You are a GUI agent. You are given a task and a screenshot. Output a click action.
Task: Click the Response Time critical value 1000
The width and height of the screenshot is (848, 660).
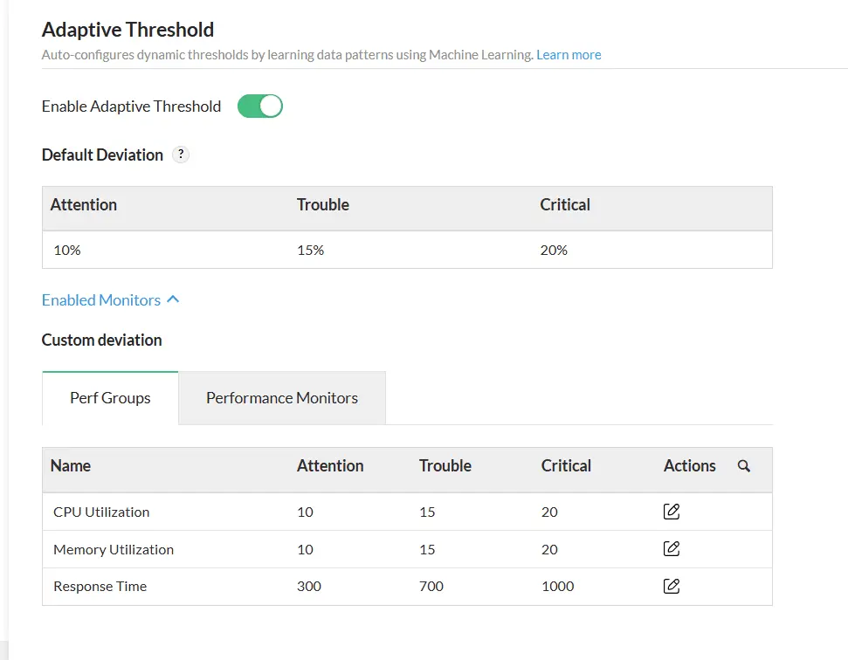pyautogui.click(x=557, y=585)
